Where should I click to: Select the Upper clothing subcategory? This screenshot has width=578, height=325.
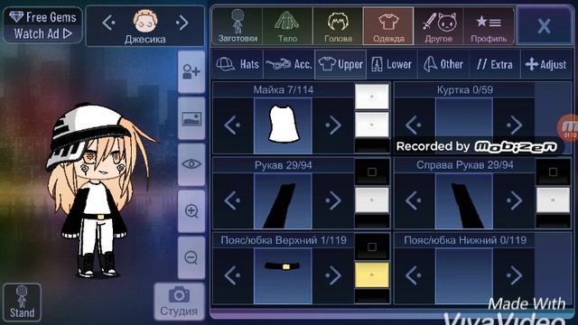pyautogui.click(x=340, y=64)
